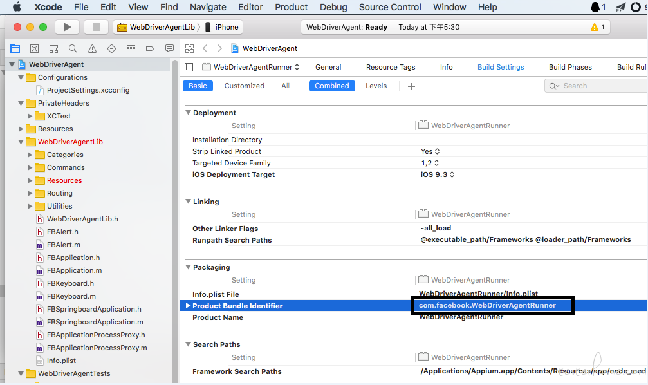648x385 pixels.
Task: Toggle the project and targets list sidebar
Action: [x=189, y=67]
